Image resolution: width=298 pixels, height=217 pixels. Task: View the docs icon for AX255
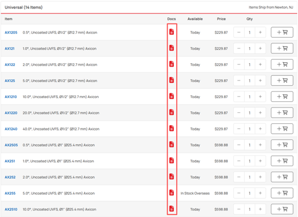(x=171, y=193)
